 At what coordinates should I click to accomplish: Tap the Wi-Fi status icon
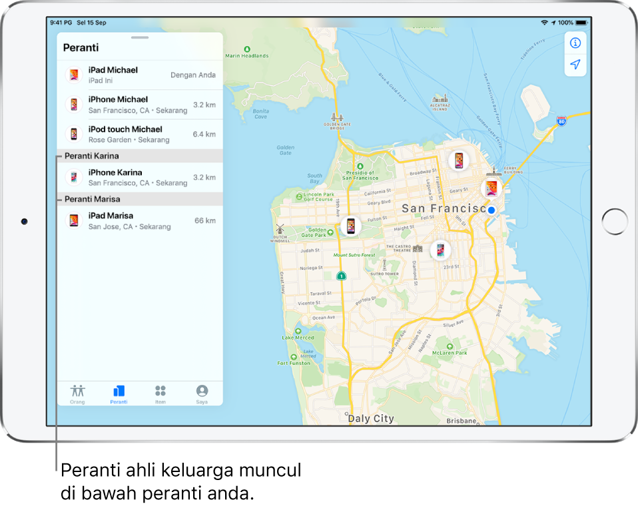coord(544,23)
